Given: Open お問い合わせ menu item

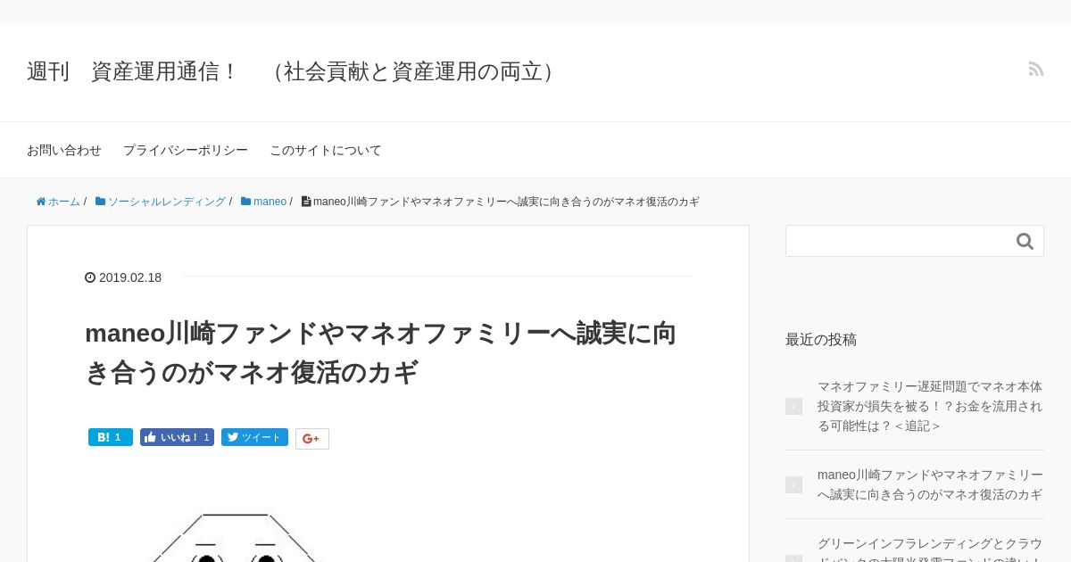Looking at the screenshot, I should 64,150.
